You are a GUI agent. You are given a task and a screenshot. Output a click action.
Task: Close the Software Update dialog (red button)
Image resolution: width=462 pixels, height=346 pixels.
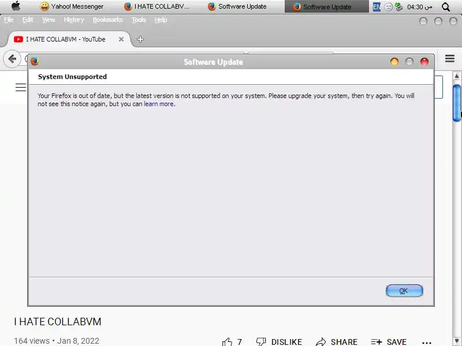point(424,62)
